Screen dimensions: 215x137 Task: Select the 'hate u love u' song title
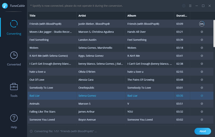tap(37, 72)
